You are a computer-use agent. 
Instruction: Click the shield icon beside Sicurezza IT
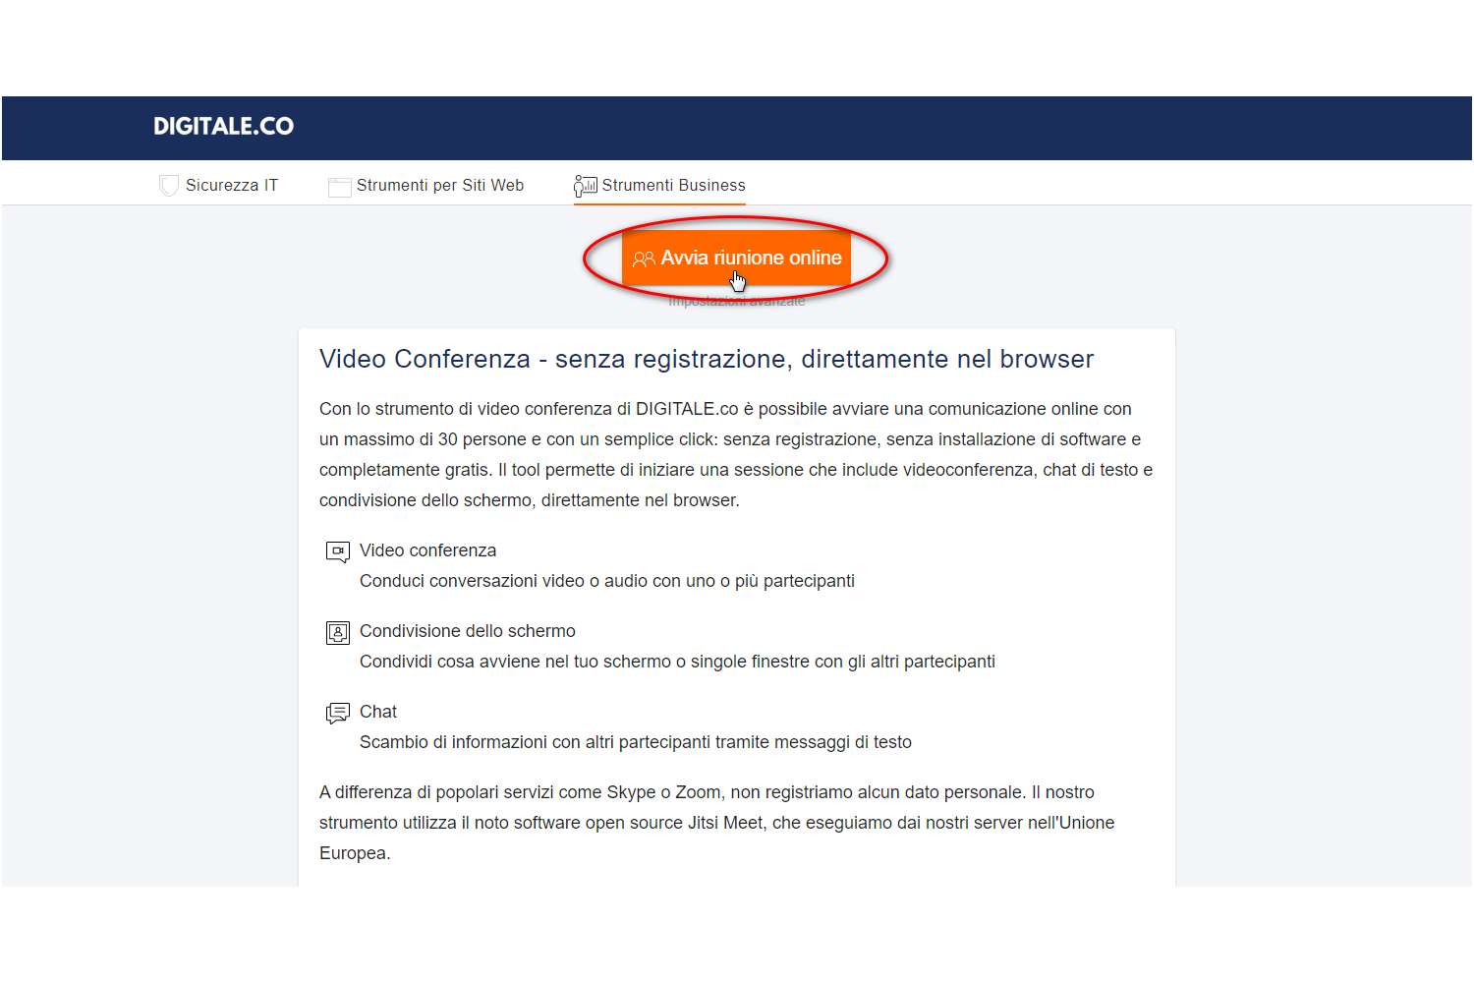(x=169, y=186)
